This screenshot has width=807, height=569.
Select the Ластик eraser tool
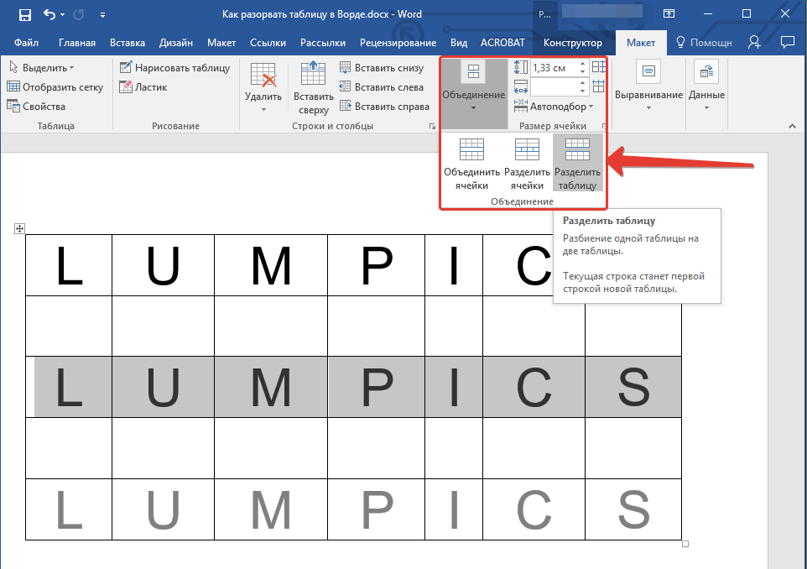(143, 87)
